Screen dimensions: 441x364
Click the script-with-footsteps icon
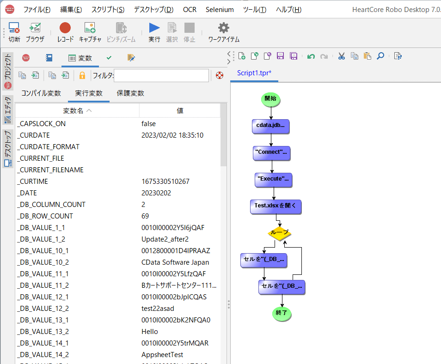pyautogui.click(x=398, y=56)
